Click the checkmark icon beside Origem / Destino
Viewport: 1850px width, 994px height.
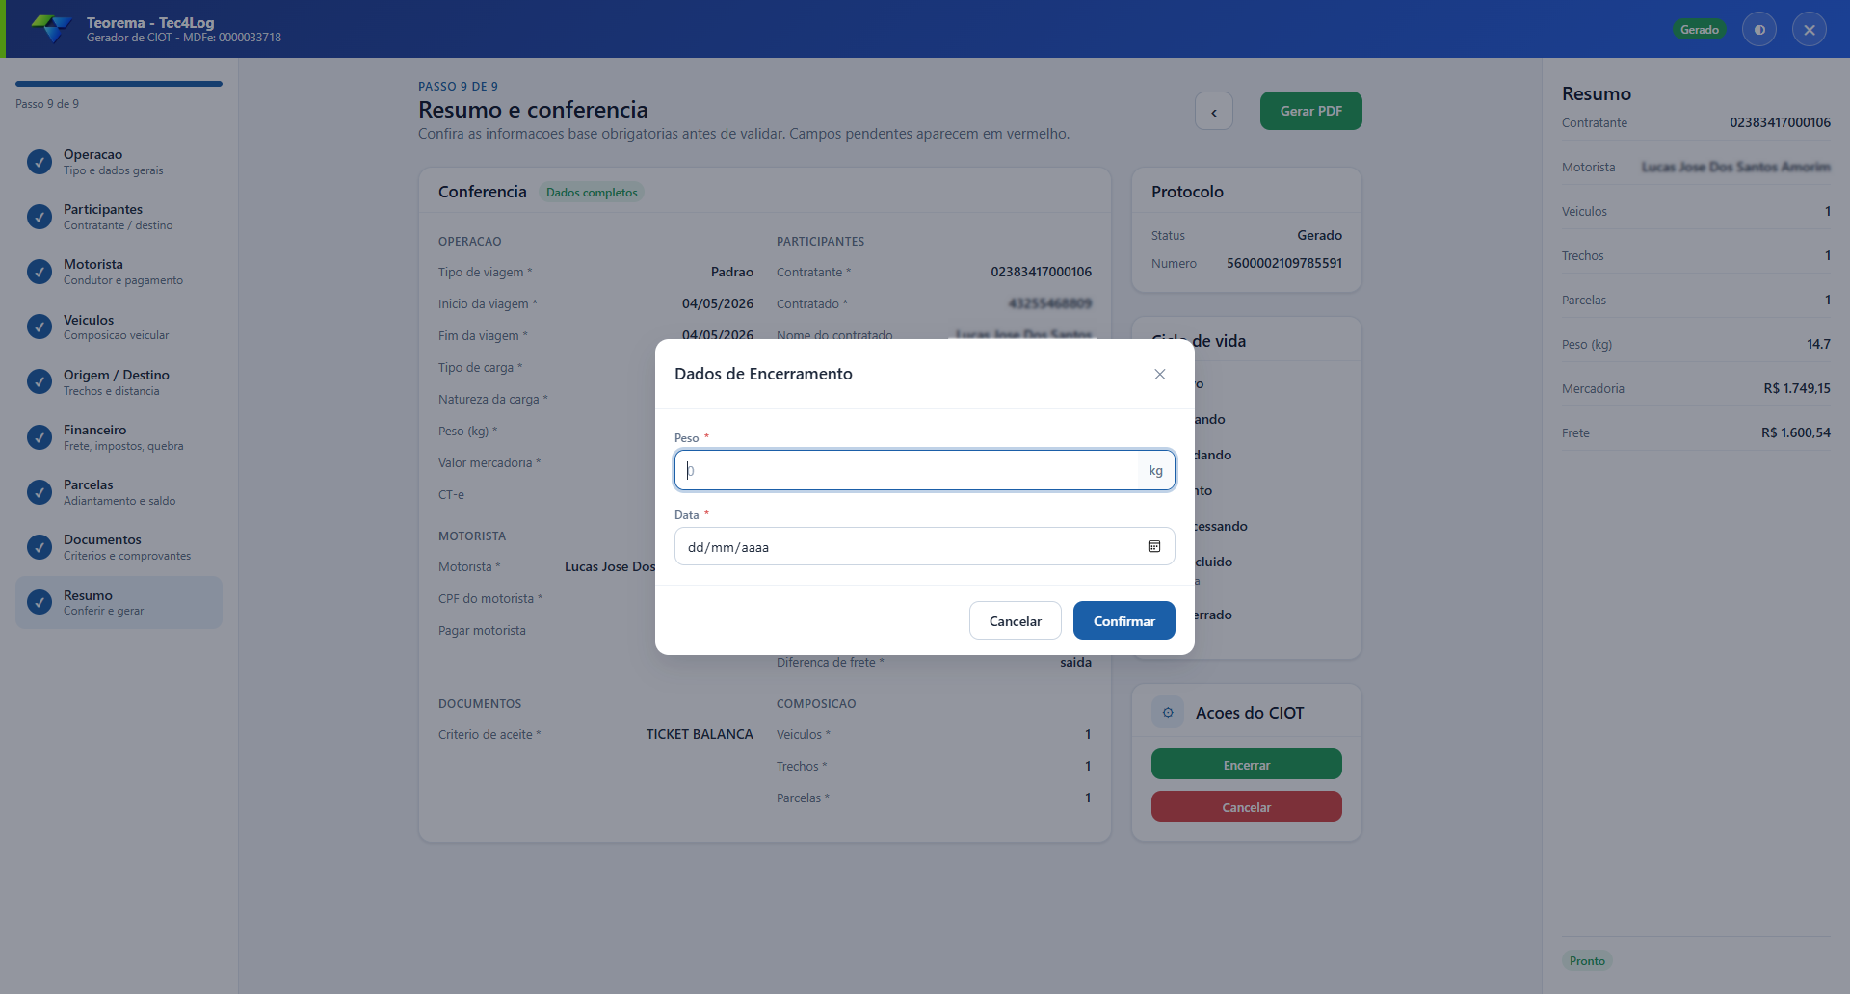click(40, 382)
